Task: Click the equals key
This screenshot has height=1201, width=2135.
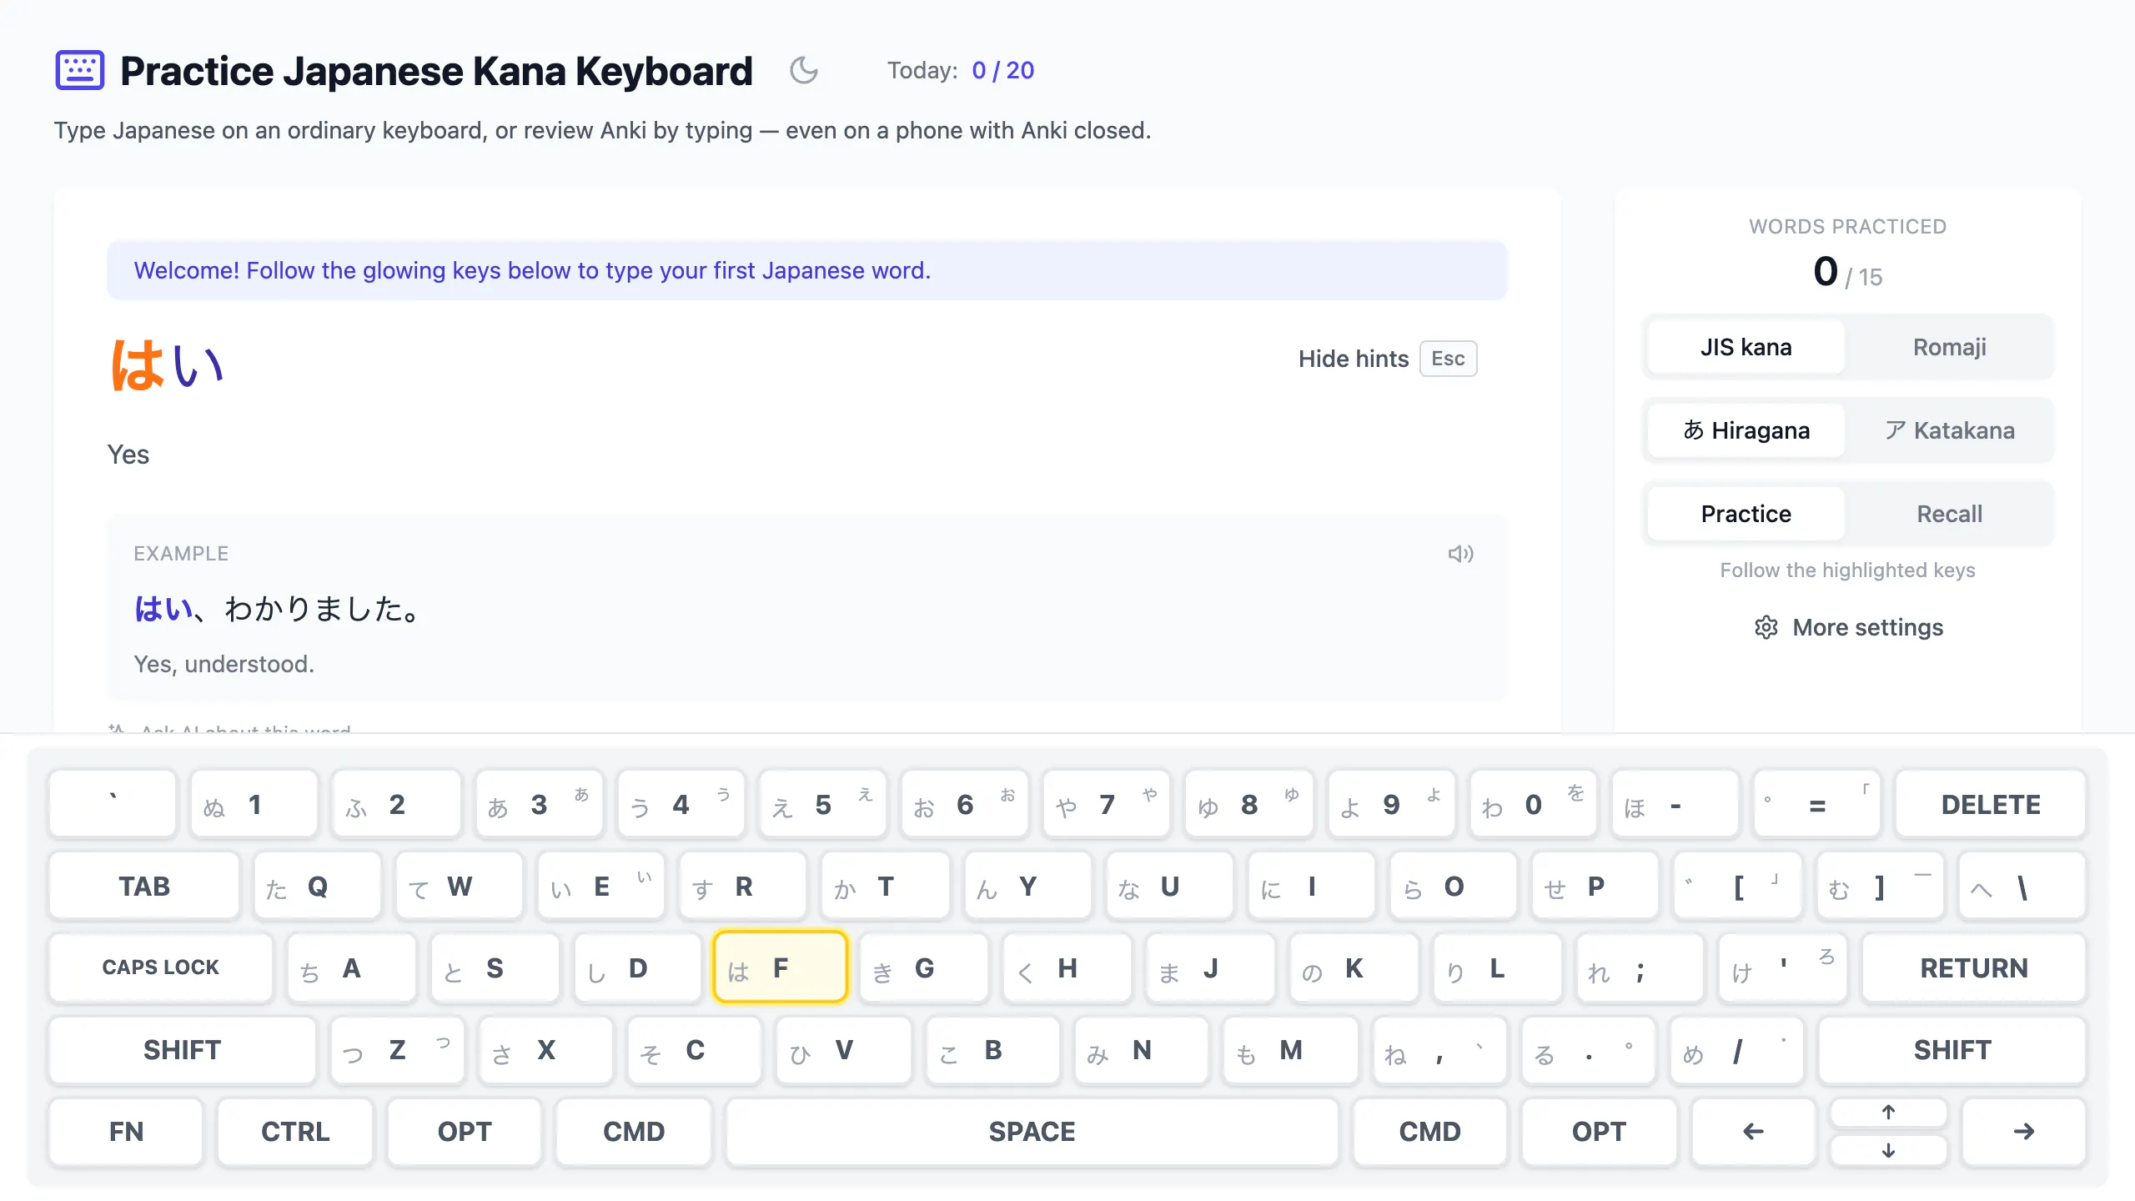Action: [1816, 805]
